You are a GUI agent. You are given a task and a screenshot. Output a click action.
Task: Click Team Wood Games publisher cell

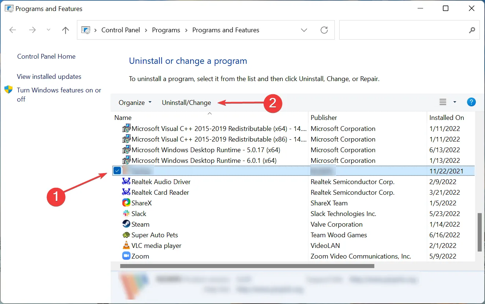coord(339,235)
